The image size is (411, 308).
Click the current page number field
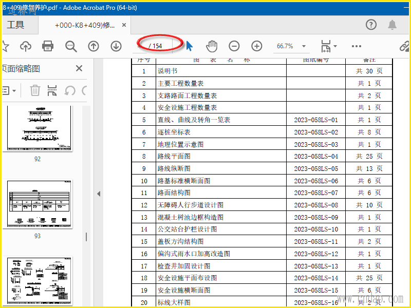pos(140,46)
